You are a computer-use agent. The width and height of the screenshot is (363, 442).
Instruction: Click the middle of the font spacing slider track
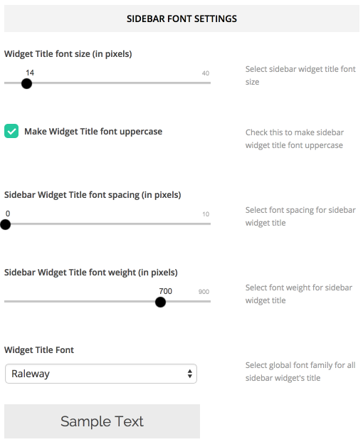pyautogui.click(x=107, y=223)
